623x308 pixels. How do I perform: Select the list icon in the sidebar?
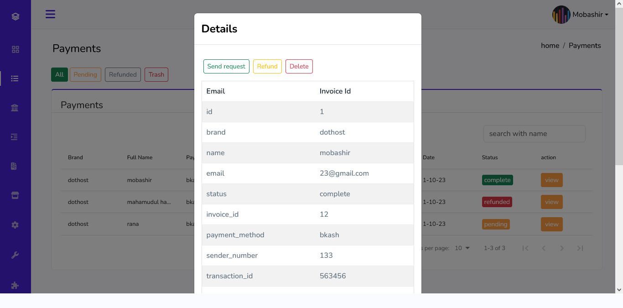pos(15,78)
